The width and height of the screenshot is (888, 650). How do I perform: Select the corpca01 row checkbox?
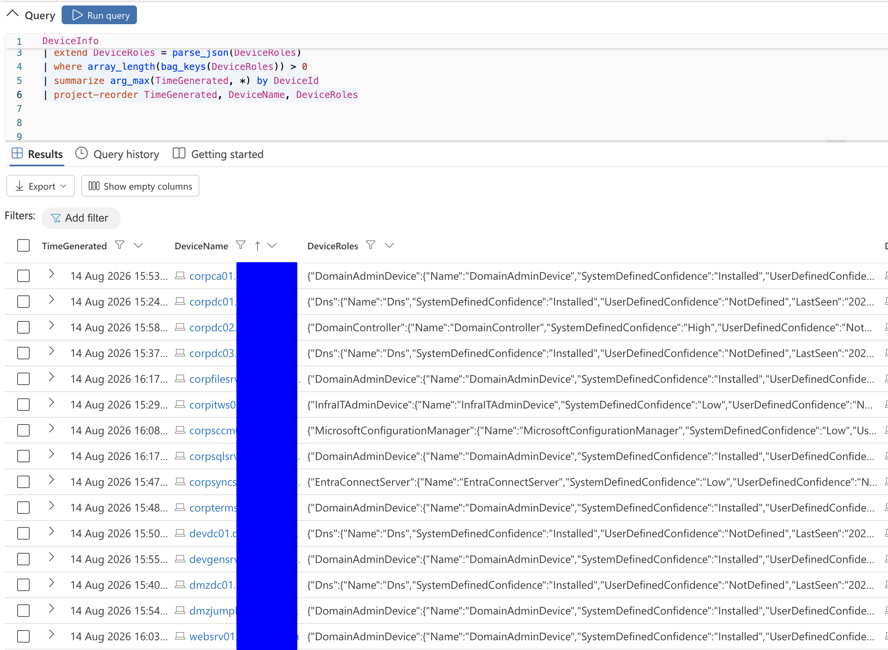(x=23, y=276)
